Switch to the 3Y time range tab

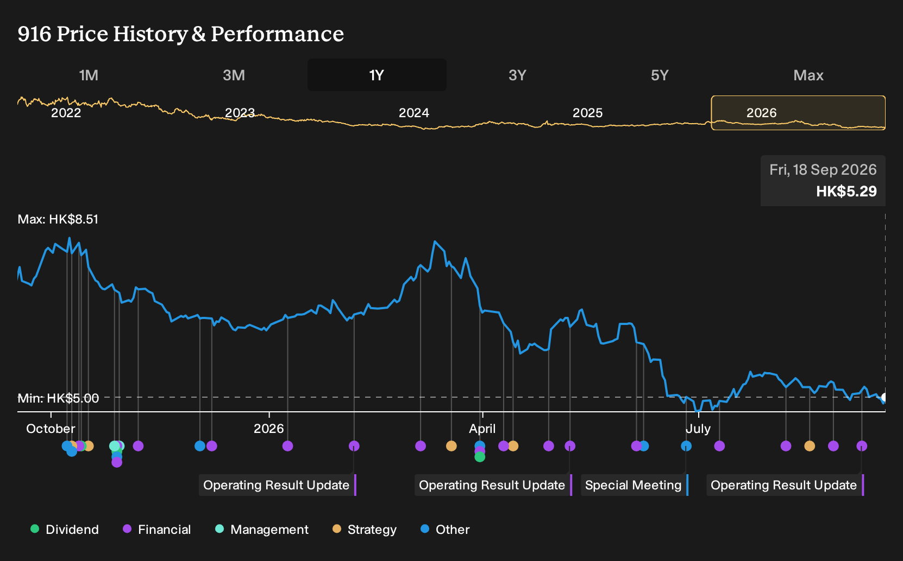click(517, 75)
